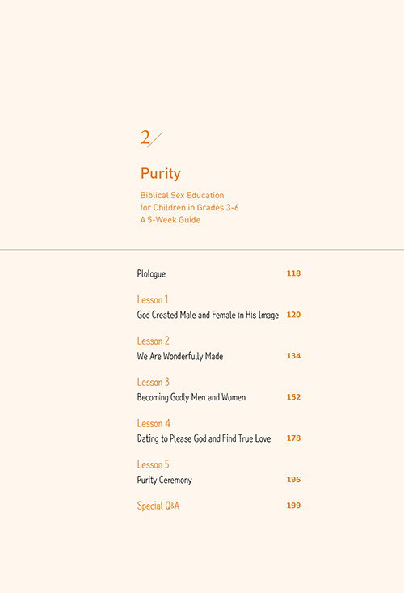This screenshot has width=404, height=593.
Task: Click page number 152
Action: click(293, 397)
